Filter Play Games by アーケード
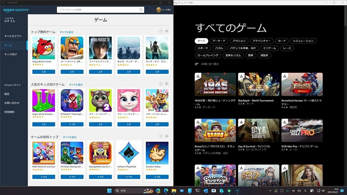Screen dimensions: 347x195 coord(219,41)
